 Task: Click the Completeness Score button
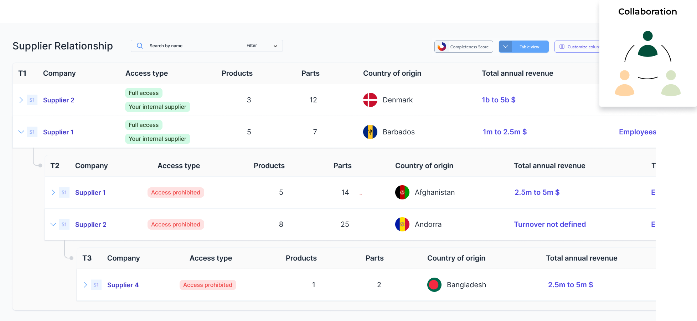tap(464, 47)
